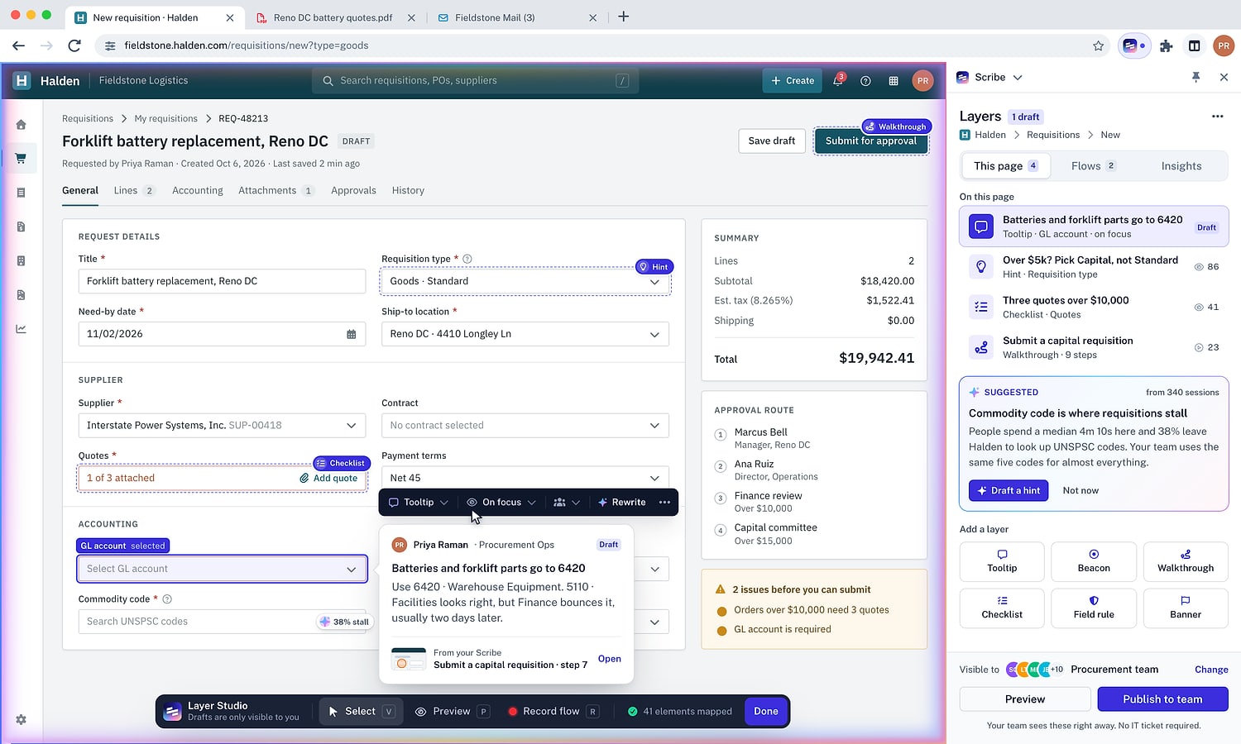This screenshot has width=1241, height=744.
Task: Click the Rewrite AI button
Action: click(x=621, y=502)
